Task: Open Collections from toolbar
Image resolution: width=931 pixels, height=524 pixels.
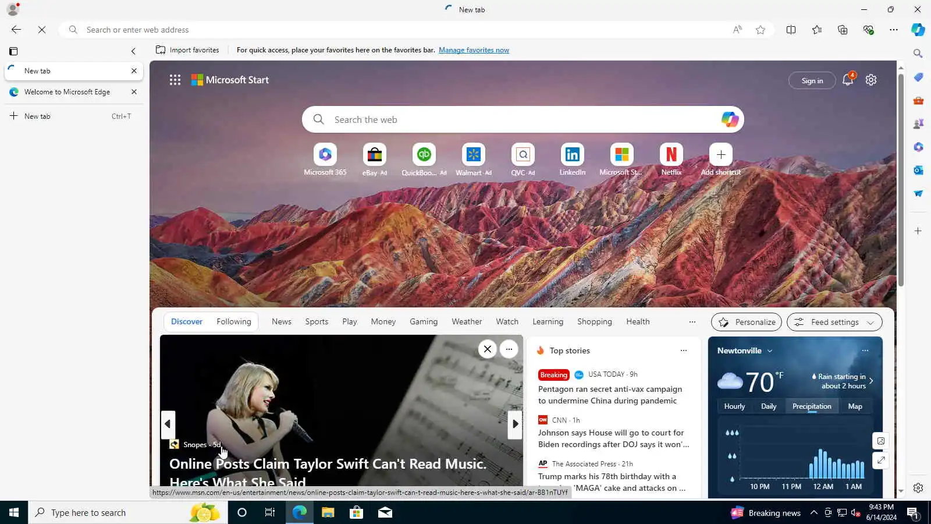Action: click(x=843, y=30)
